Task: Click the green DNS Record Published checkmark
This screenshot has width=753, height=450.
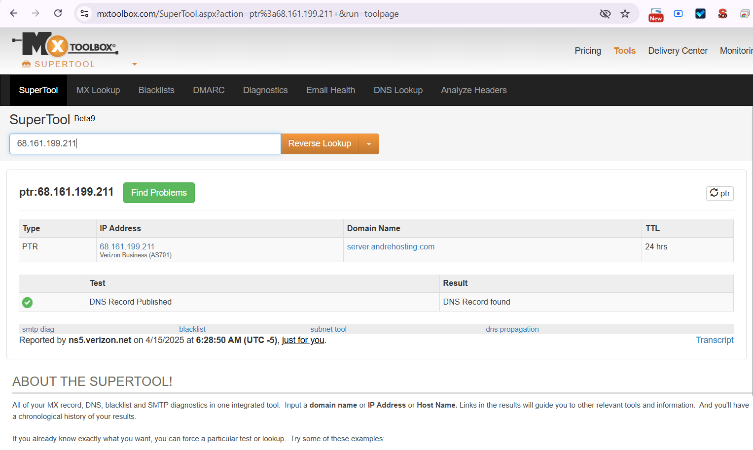Action: 28,303
